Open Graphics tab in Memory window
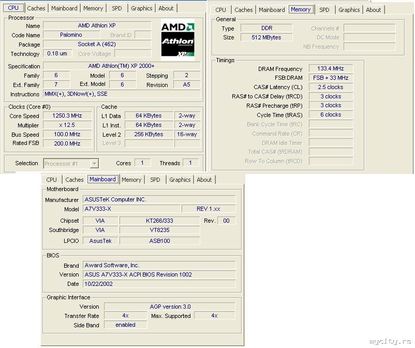This screenshot has width=415, height=348. click(x=349, y=10)
